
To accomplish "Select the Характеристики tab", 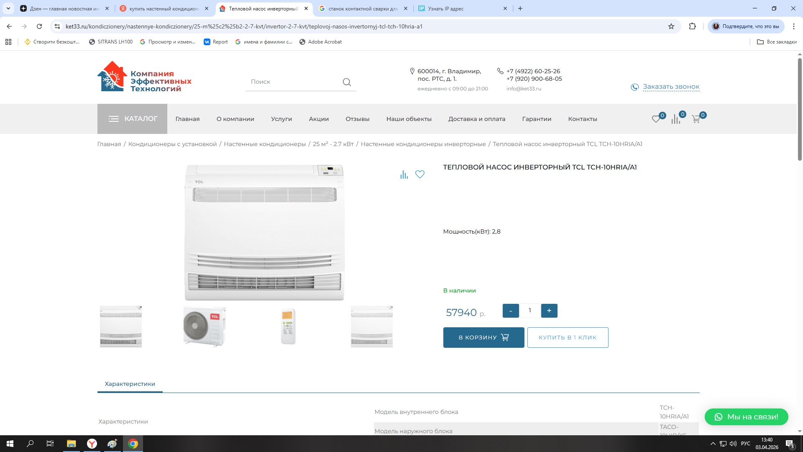I will tap(130, 384).
